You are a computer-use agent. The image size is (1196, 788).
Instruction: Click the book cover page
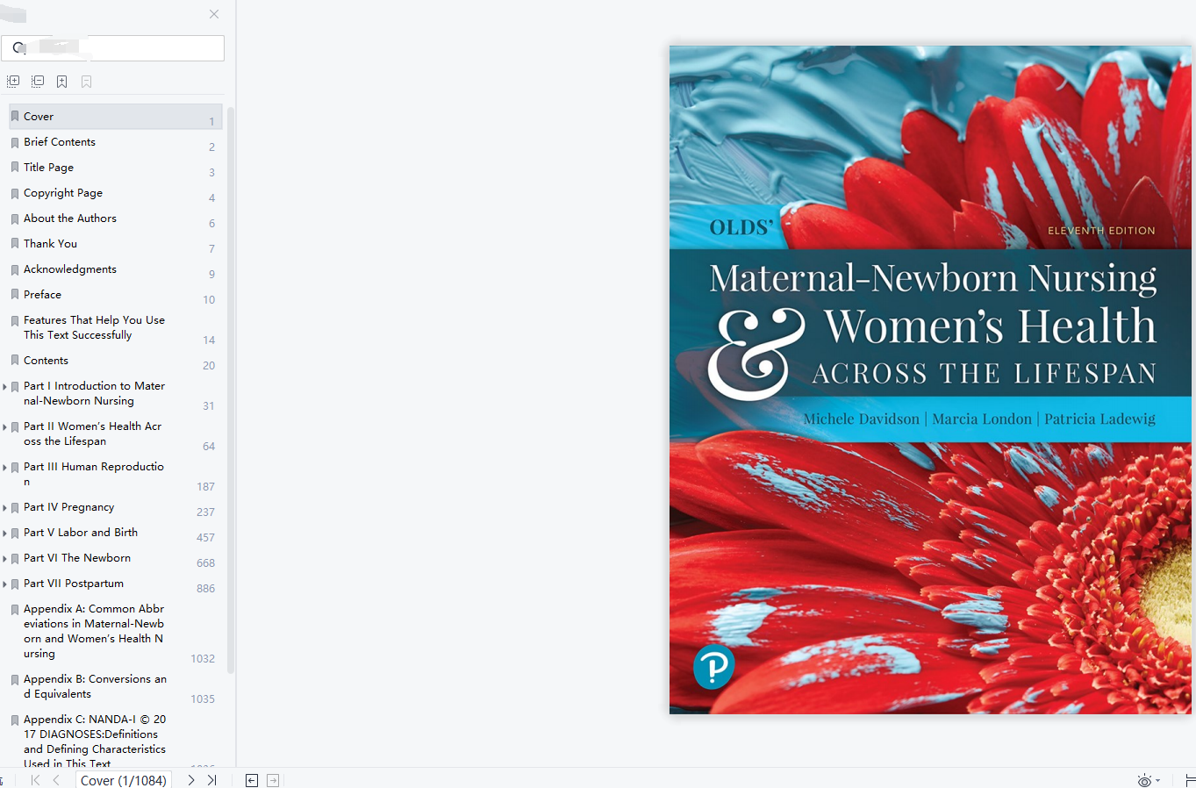point(930,380)
